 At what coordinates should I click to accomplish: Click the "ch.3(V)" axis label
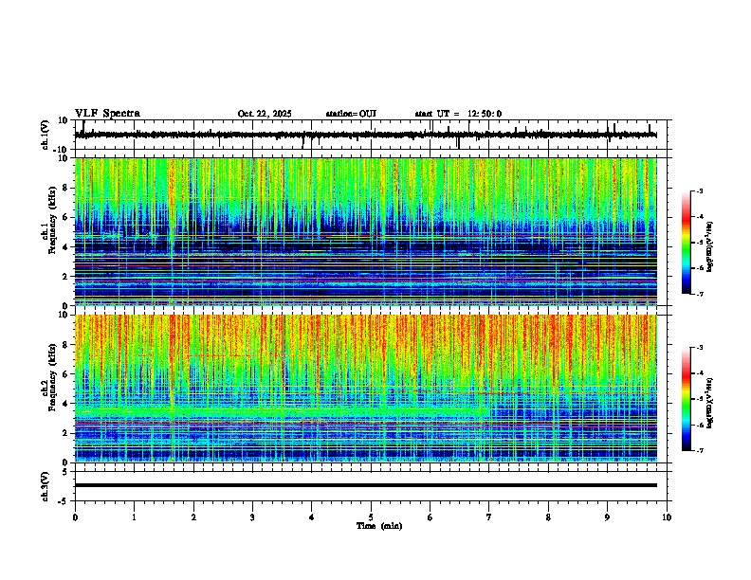[46, 486]
